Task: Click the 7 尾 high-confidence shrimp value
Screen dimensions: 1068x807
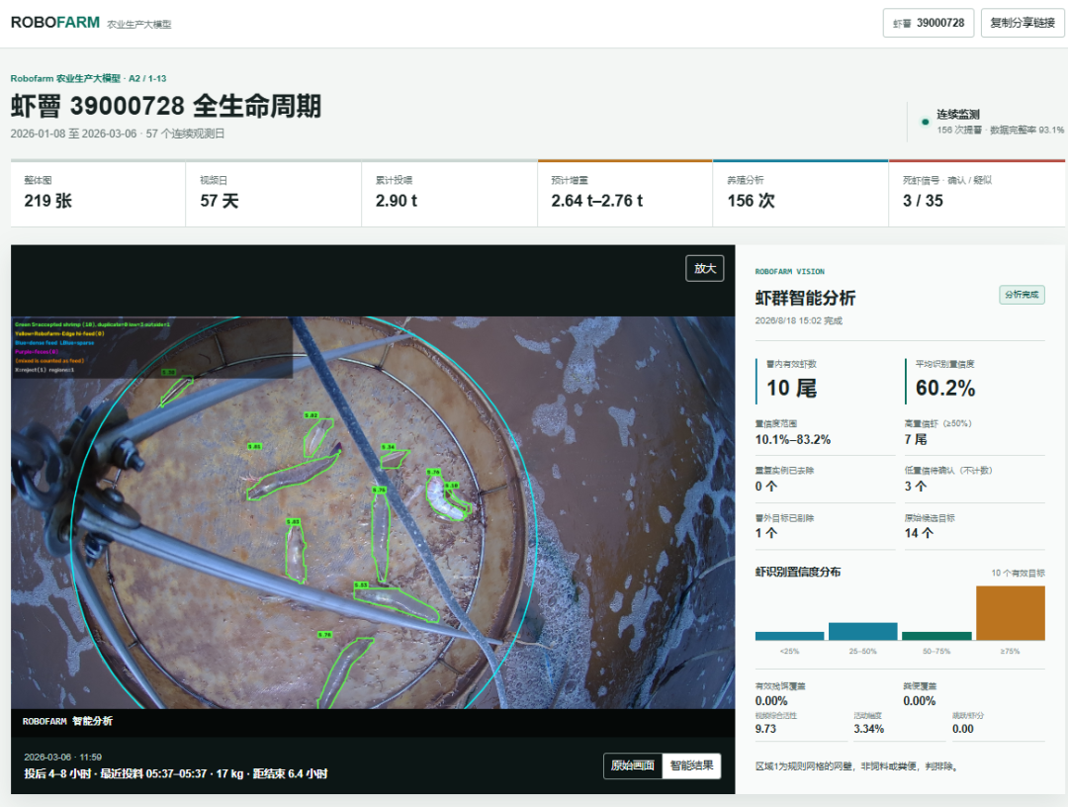Action: [x=916, y=439]
